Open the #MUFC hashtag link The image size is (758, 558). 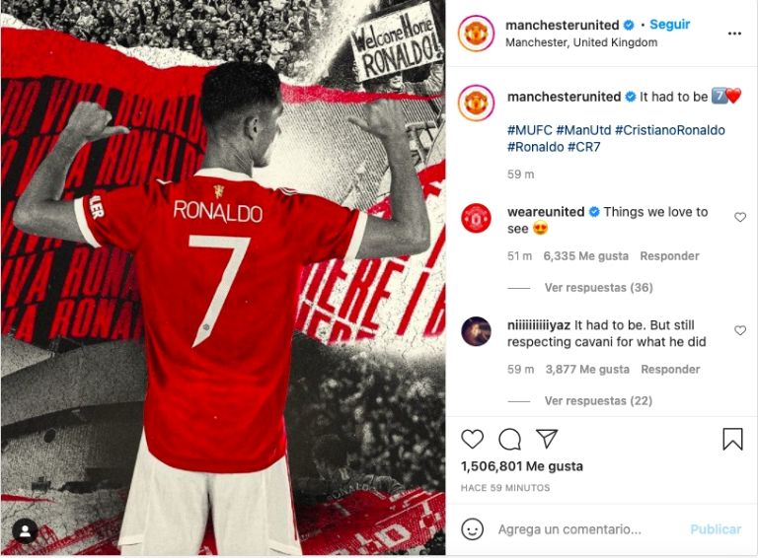coord(529,130)
